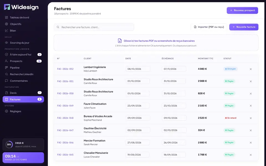The height and width of the screenshot is (166, 266).
Task: Click the Réglages gear icon
Action: tap(6, 111)
